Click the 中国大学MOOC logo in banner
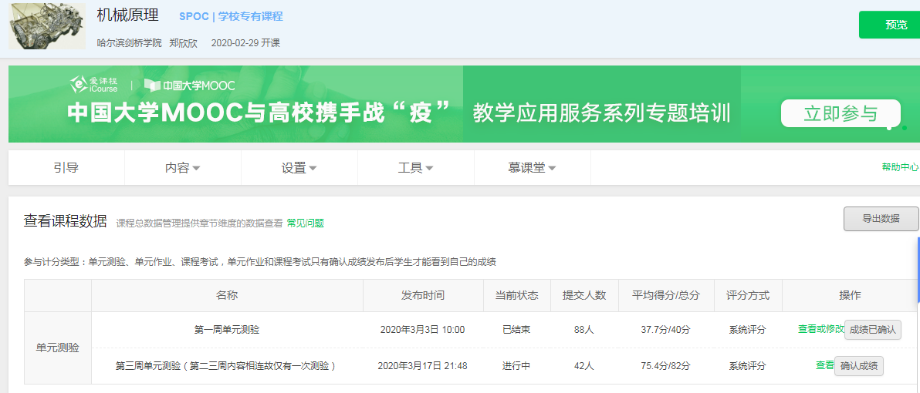Screen dimensions: 920x393 point(190,86)
